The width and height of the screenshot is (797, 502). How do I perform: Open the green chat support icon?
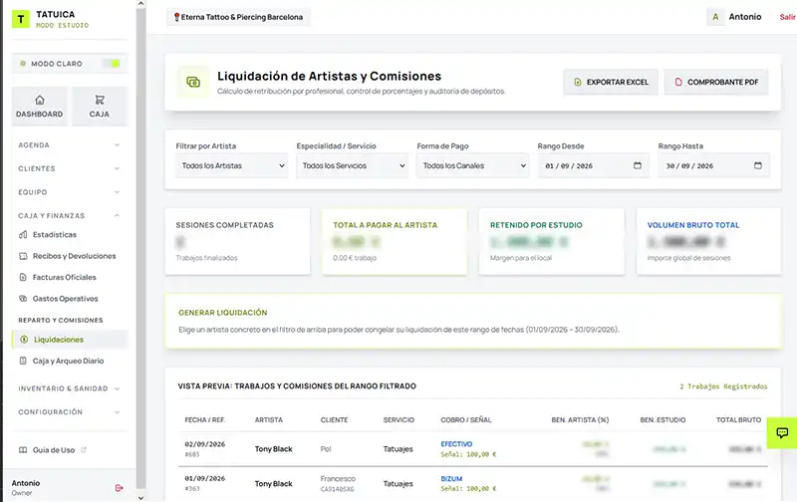point(782,432)
